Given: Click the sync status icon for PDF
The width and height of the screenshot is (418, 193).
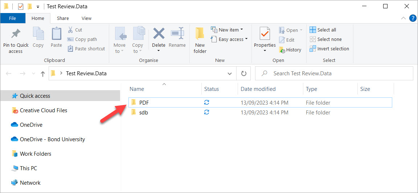Looking at the screenshot, I should (x=206, y=102).
